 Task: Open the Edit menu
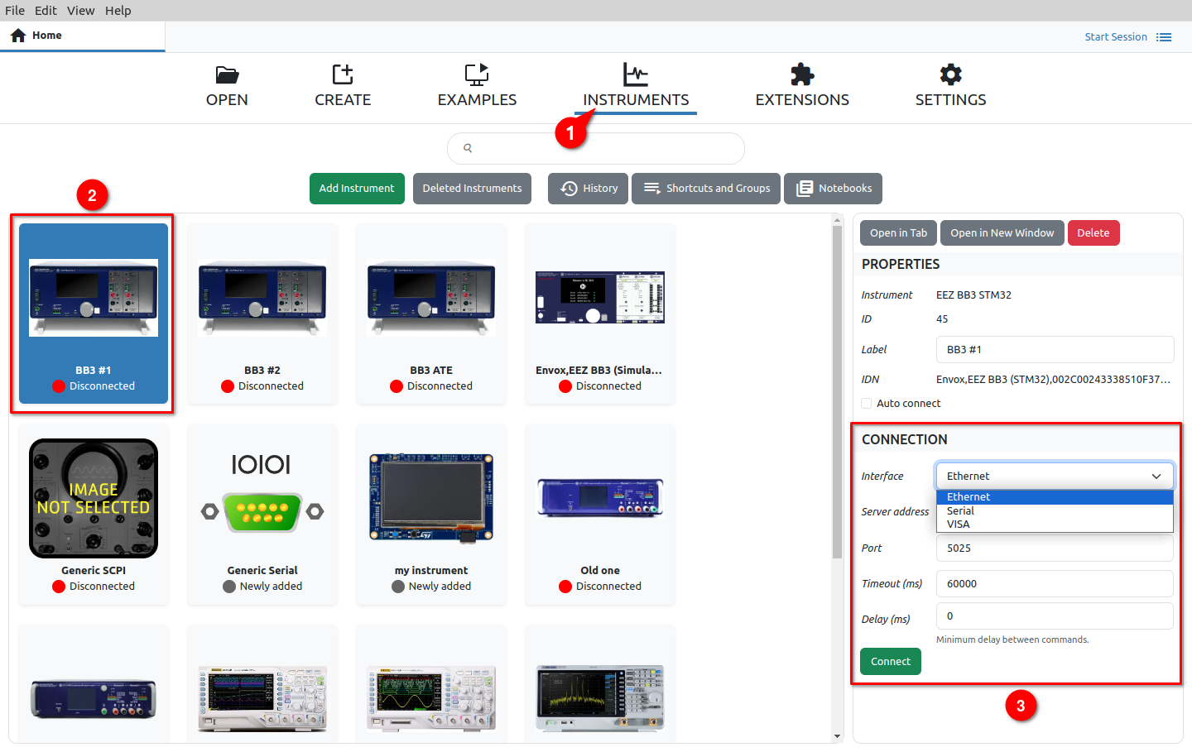click(x=46, y=11)
